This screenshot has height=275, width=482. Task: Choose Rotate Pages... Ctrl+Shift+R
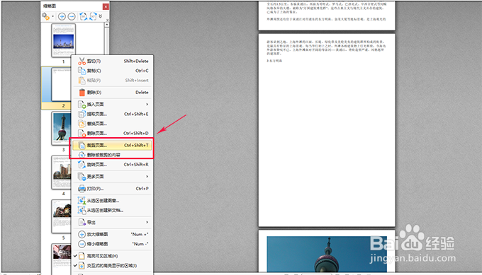click(113, 165)
